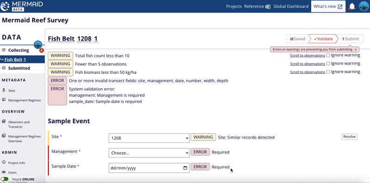
Task: Click the external-link icon in What's new
Action: coord(340,6)
